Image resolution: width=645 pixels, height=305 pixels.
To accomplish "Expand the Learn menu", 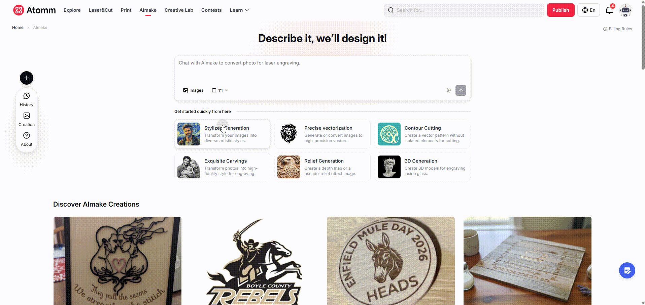I will (239, 10).
